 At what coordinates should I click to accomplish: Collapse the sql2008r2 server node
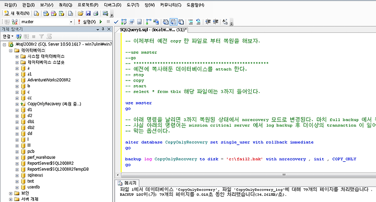[x=5, y=44]
